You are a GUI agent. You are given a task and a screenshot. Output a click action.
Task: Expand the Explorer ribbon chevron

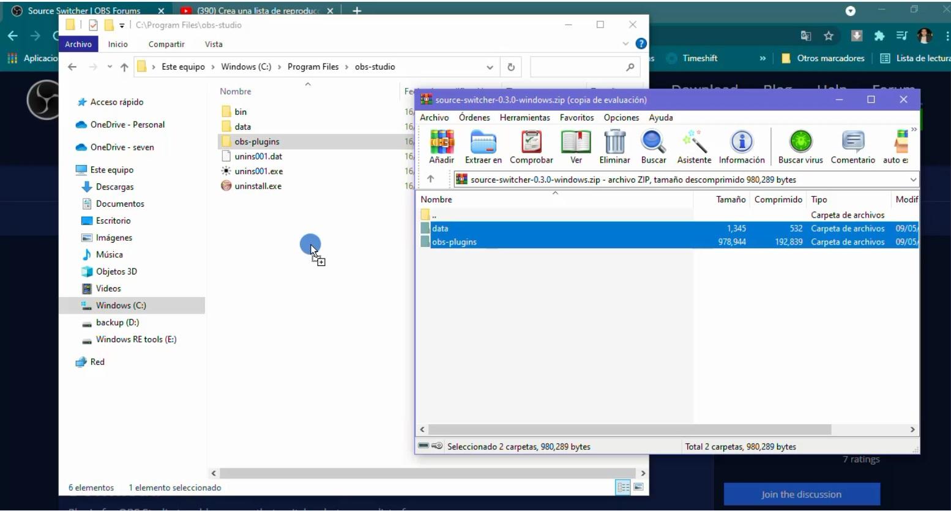click(625, 44)
